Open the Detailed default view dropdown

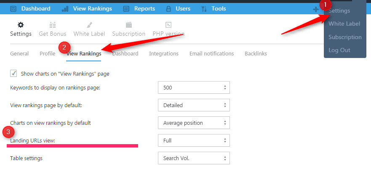point(194,105)
